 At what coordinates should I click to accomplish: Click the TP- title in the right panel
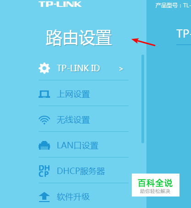click(x=184, y=34)
